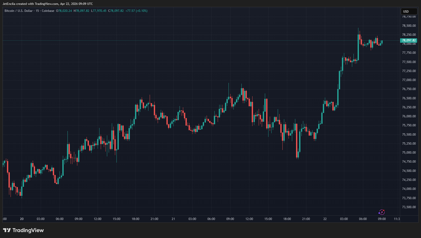The width and height of the screenshot is (421, 238).
Task: Click the purple lightning bolt icon
Action: pyautogui.click(x=381, y=212)
